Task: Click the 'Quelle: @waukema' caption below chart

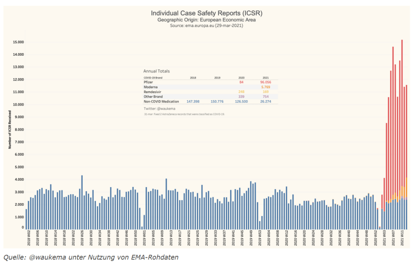Action: click(91, 257)
